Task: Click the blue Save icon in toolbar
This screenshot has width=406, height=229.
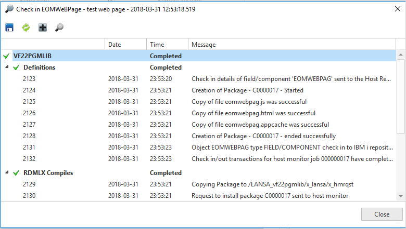Action: [x=9, y=28]
